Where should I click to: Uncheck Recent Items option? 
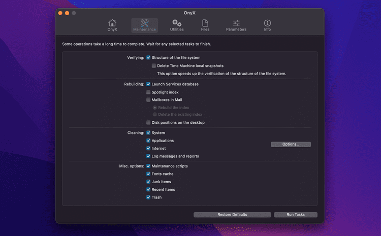click(148, 189)
